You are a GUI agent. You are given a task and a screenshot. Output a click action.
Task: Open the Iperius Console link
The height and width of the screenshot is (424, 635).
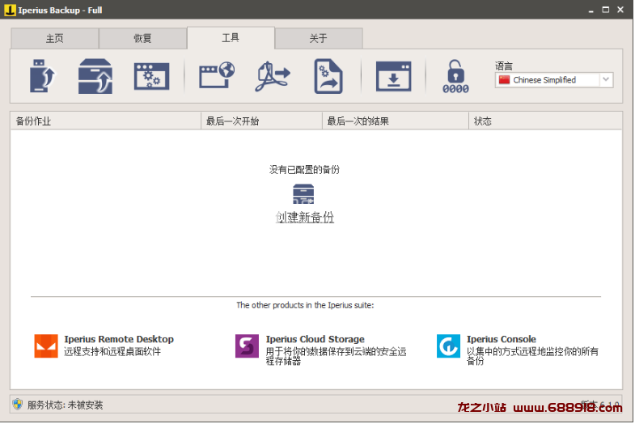502,339
